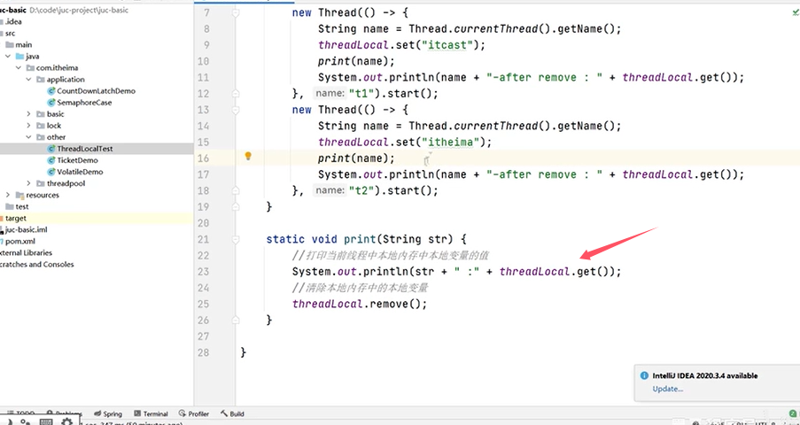Click the "itcast" string on line 9

tap(448, 45)
